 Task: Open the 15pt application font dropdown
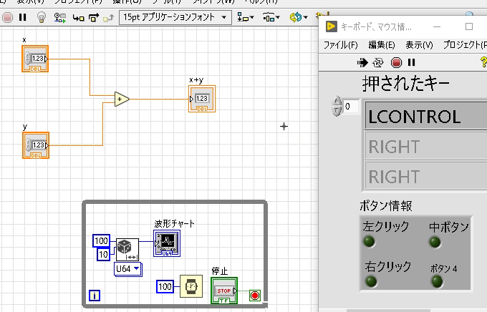(175, 17)
